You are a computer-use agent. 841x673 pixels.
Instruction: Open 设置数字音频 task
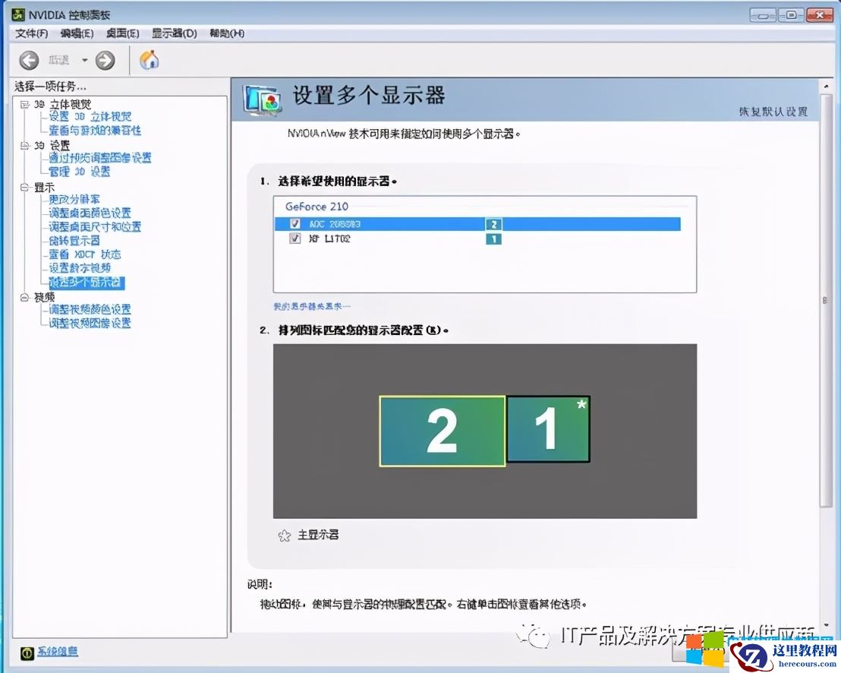coord(80,268)
